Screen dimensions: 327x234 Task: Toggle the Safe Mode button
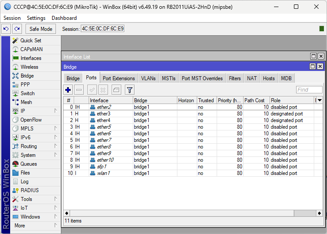pos(41,29)
